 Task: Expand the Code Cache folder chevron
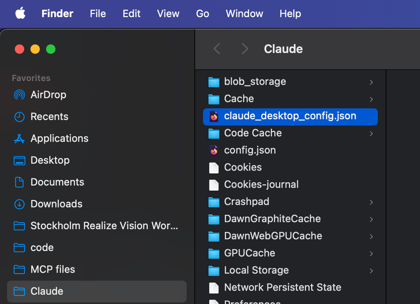tap(371, 134)
